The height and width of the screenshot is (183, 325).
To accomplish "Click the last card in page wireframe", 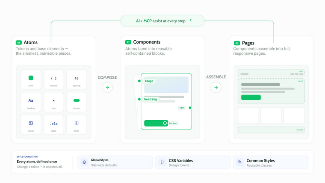I will (x=294, y=115).
